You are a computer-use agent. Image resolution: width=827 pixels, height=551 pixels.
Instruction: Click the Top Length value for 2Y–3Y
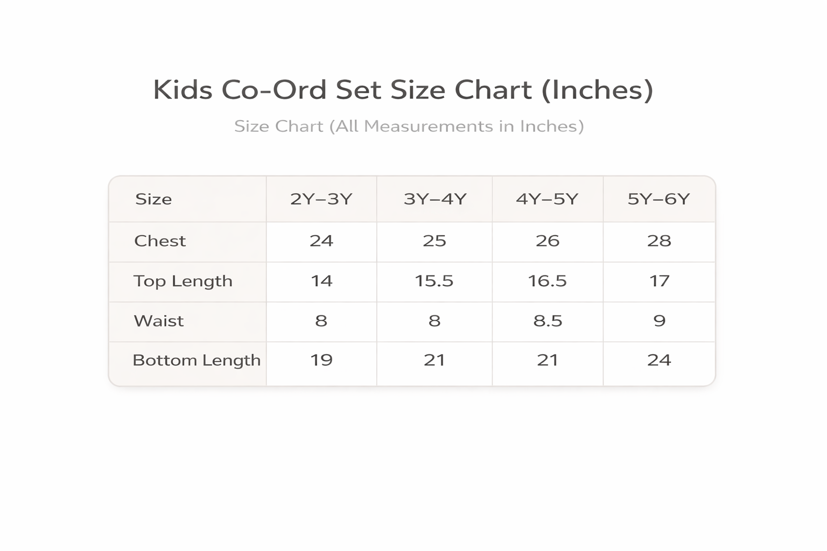coord(321,281)
